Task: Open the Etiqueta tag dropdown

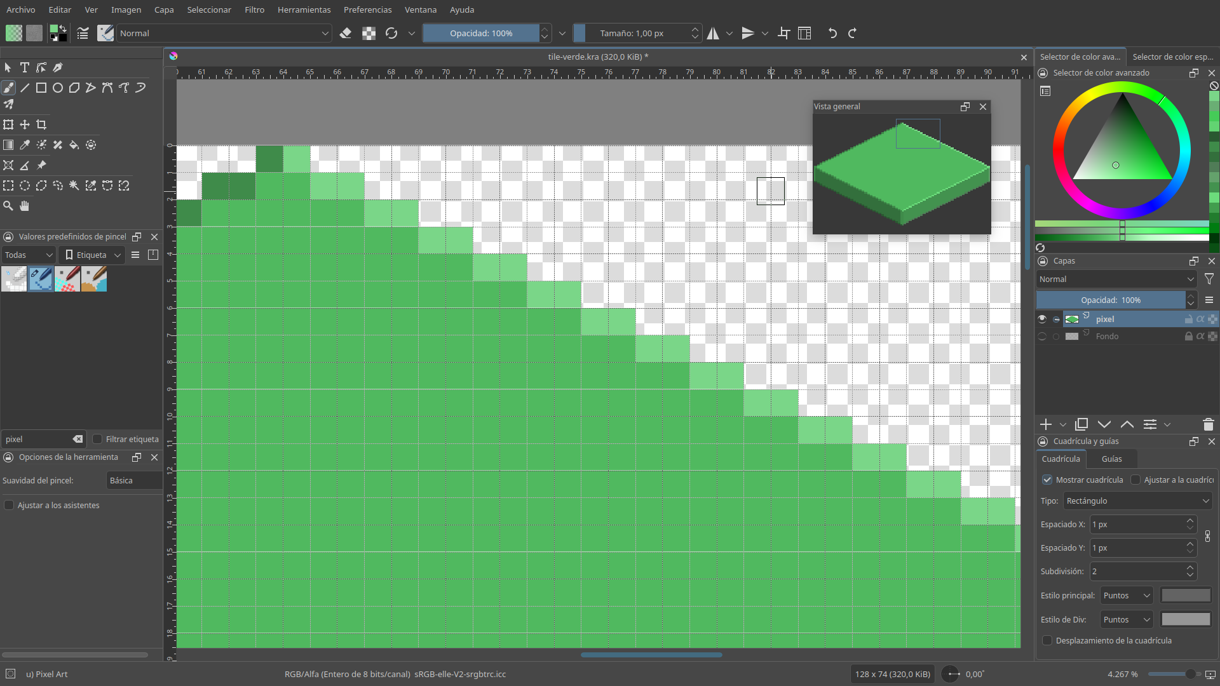Action: [92, 255]
